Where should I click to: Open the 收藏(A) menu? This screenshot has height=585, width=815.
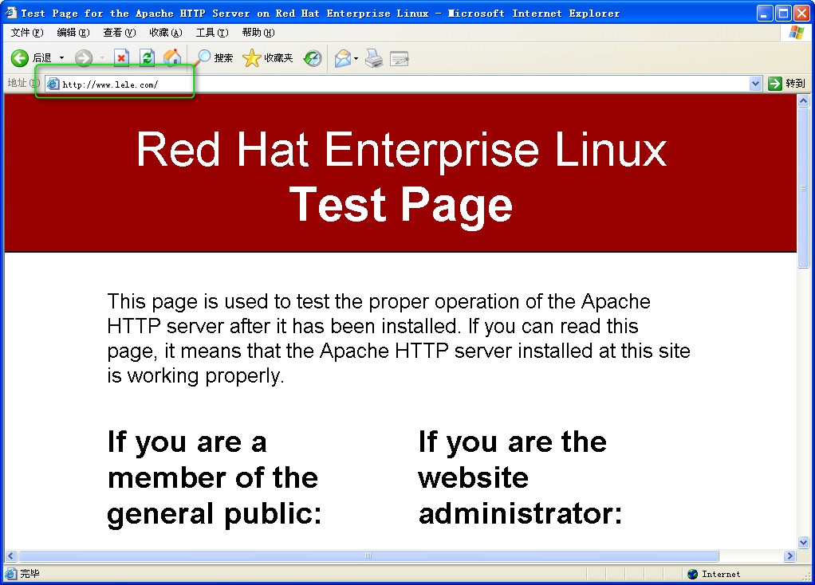pos(166,33)
